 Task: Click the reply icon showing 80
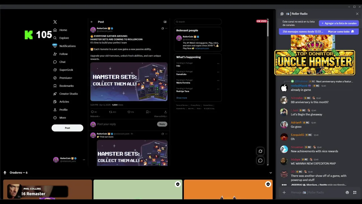[92, 112]
